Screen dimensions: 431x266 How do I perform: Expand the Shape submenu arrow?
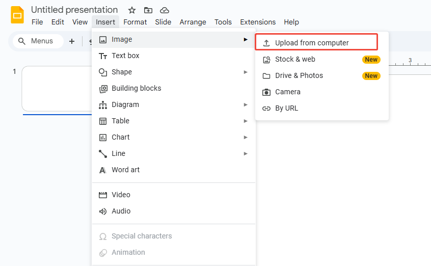click(x=246, y=72)
